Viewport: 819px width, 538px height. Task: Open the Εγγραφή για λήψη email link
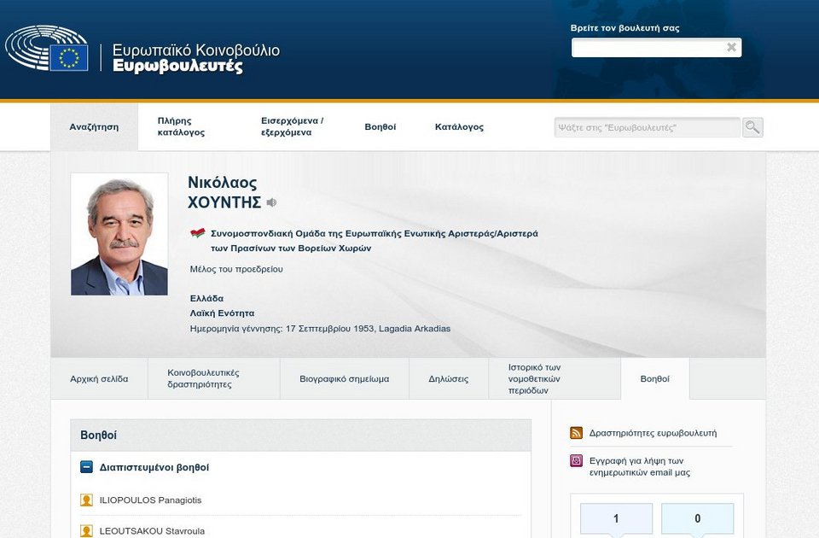click(640, 466)
